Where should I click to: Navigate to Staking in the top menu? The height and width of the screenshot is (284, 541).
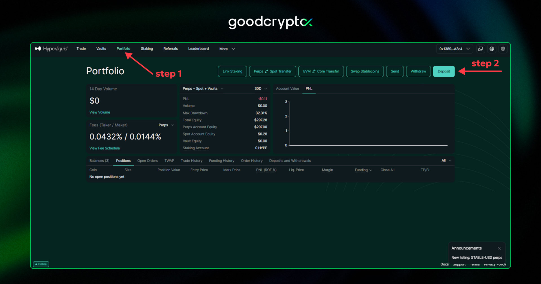[x=147, y=48]
